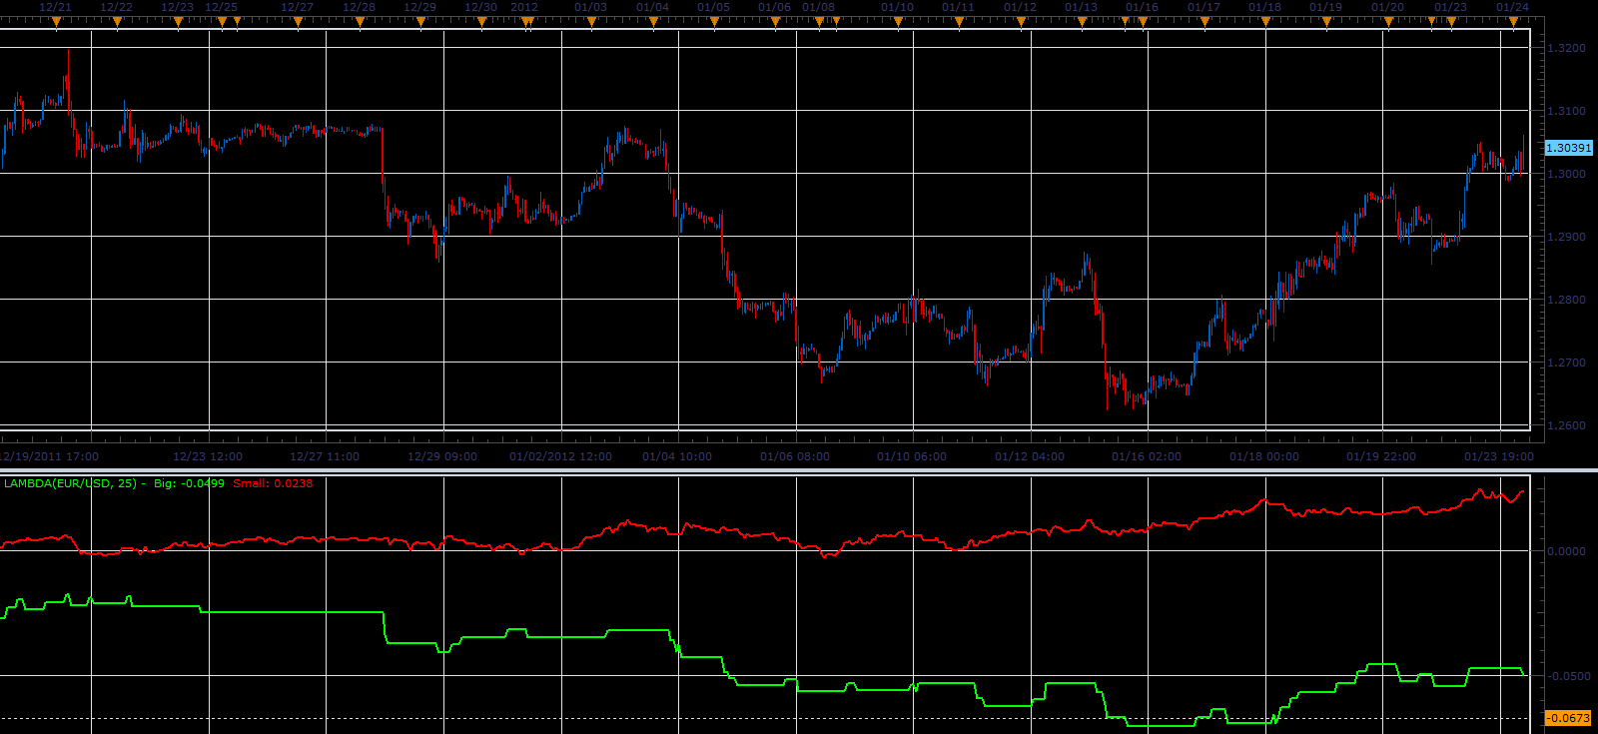
Task: Click the orange marker under 01/17
Action: tap(1204, 21)
